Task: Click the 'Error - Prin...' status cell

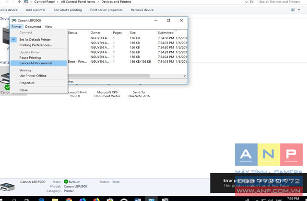Action: tap(77, 62)
